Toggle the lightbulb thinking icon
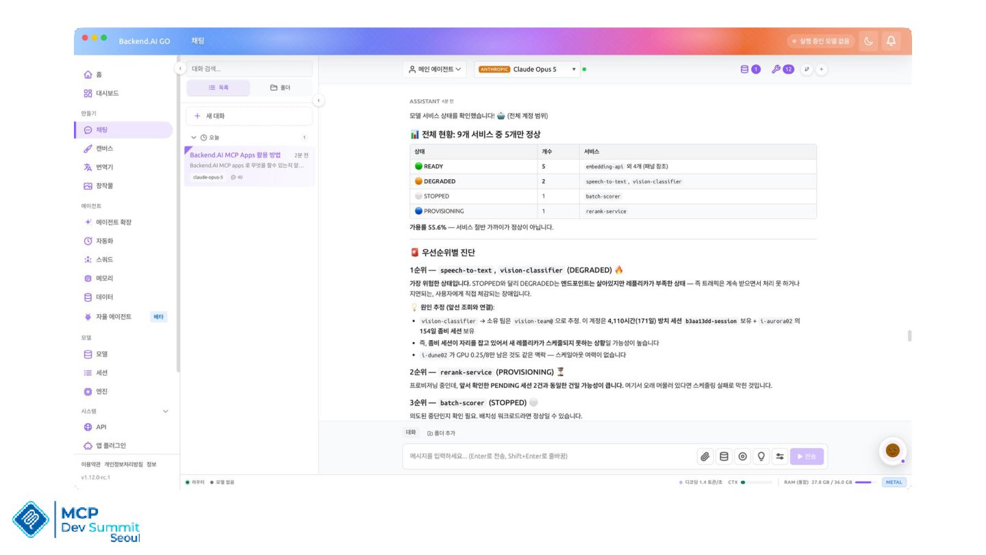Viewport: 986px width, 555px height. [x=761, y=456]
